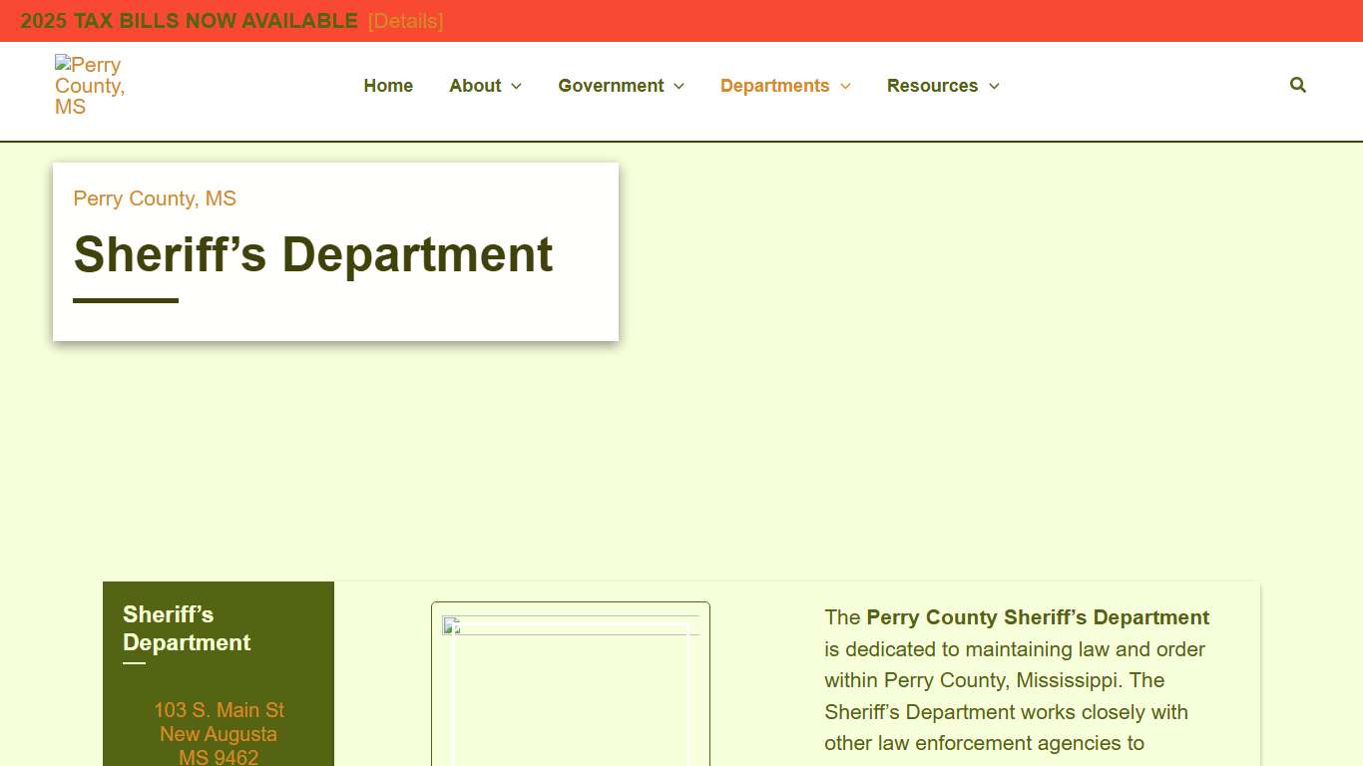Screen dimensions: 1363x766
Task: Click the Sheriff's Department page heading
Action: [x=312, y=255]
